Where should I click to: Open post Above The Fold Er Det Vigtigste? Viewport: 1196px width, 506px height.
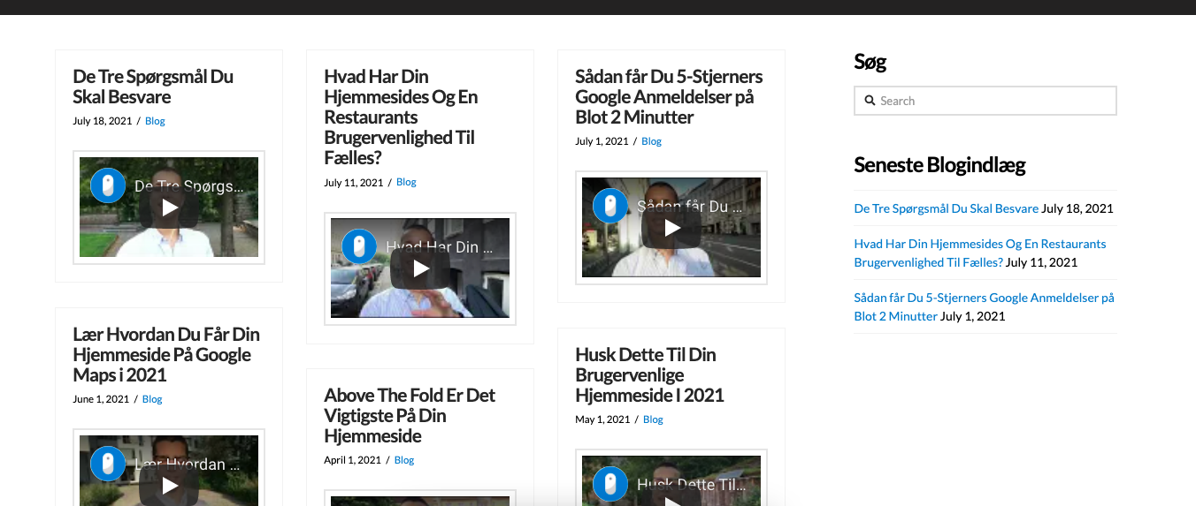[x=410, y=415]
